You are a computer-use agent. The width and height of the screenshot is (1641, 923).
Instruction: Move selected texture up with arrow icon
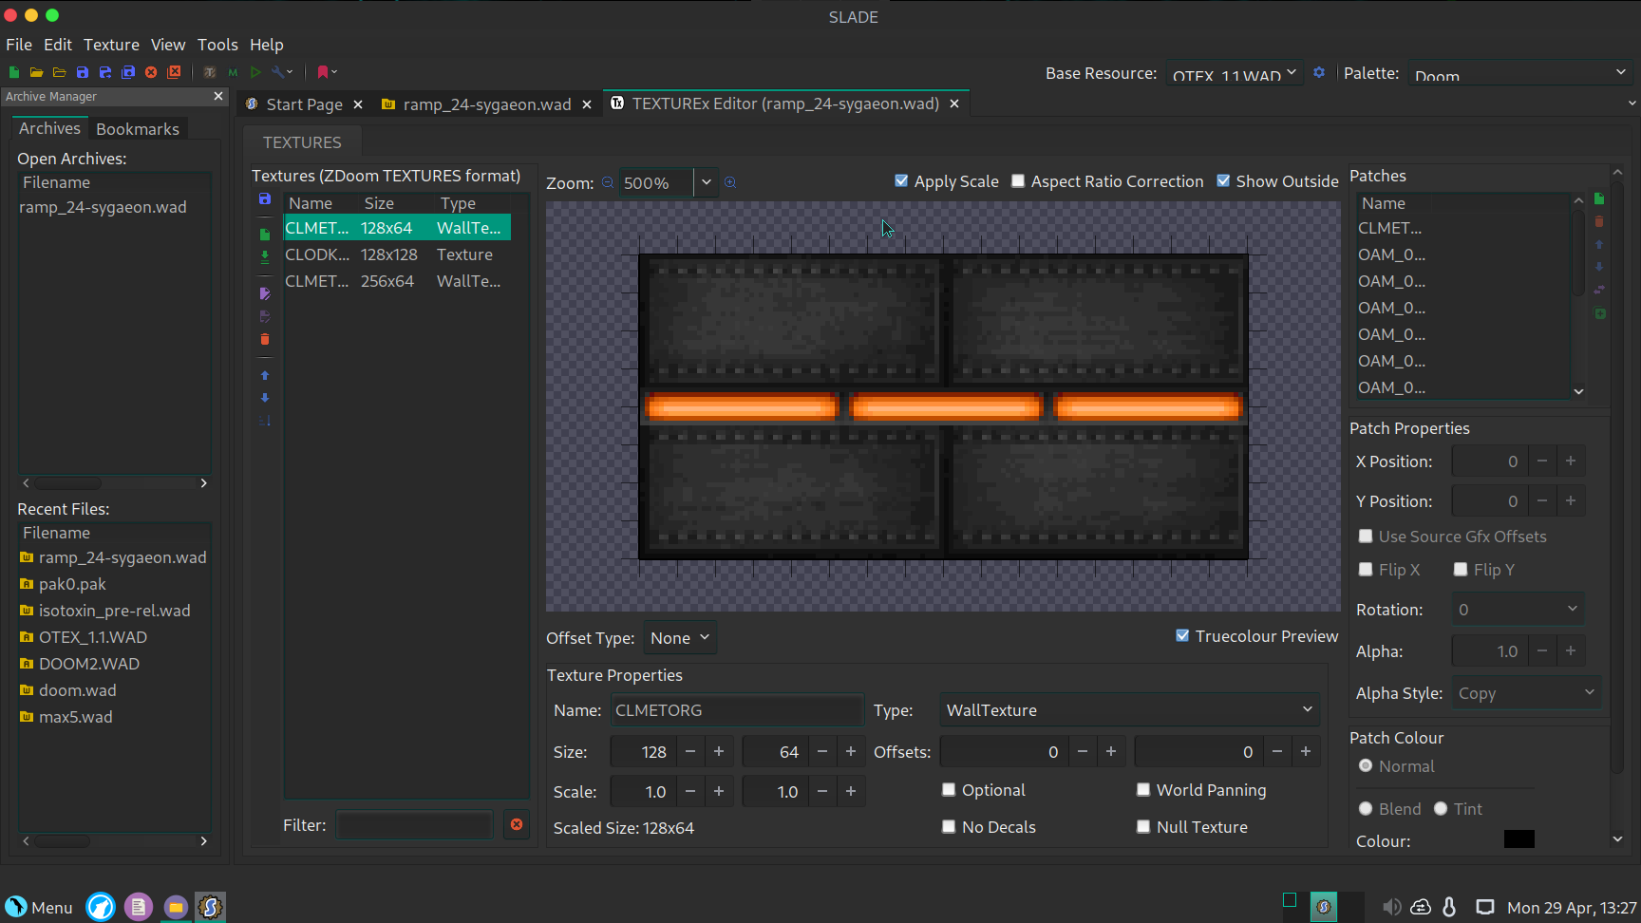click(x=265, y=375)
